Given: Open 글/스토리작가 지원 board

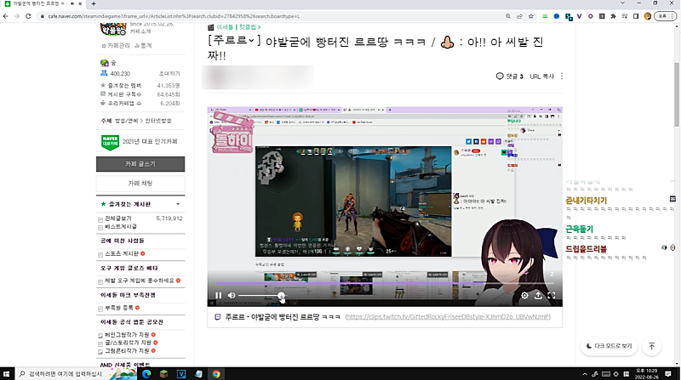Looking at the screenshot, I should tap(128, 343).
